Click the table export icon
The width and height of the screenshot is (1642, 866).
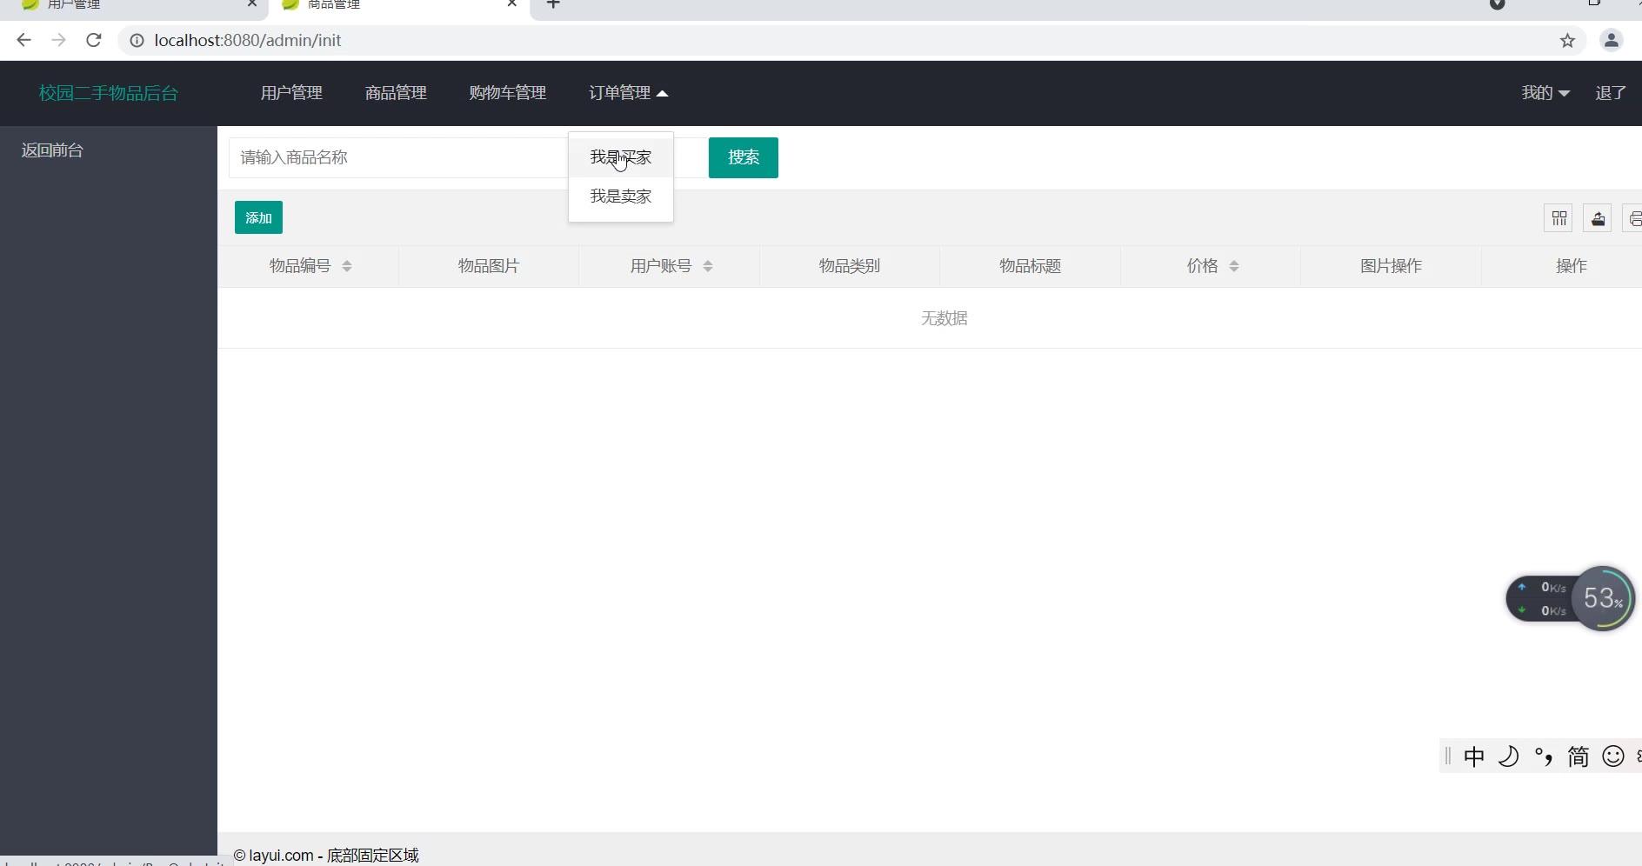tap(1599, 218)
